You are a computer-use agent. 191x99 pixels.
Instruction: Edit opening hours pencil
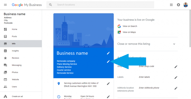[x=108, y=97]
